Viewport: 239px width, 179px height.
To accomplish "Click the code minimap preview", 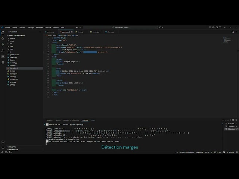I will point(228,40).
